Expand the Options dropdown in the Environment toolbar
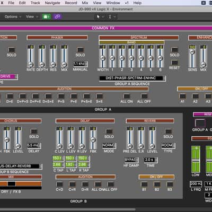 (13, 17)
